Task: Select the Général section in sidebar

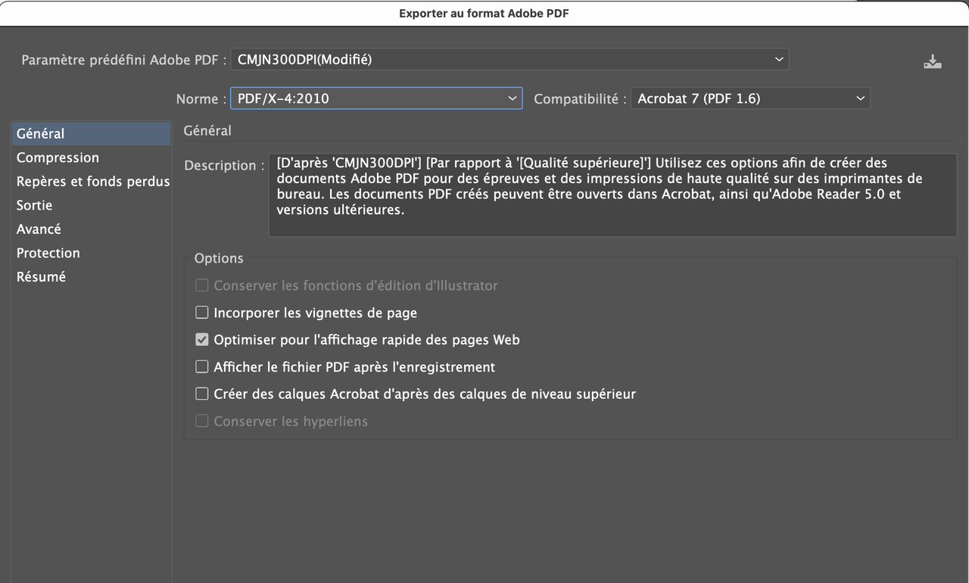Action: [91, 133]
